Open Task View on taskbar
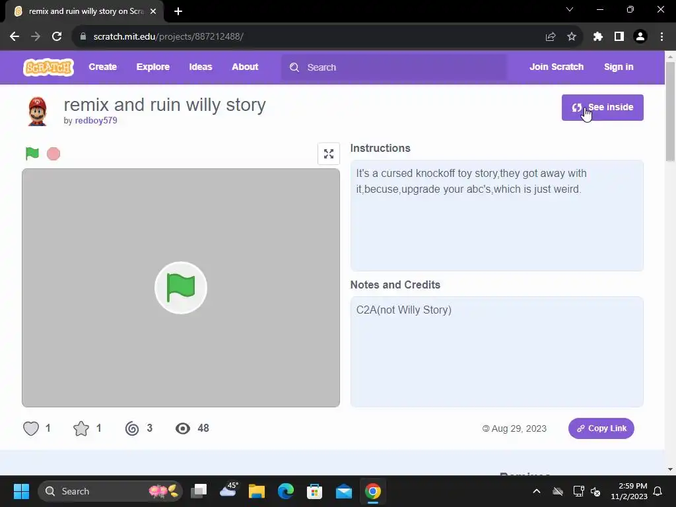 (199, 491)
